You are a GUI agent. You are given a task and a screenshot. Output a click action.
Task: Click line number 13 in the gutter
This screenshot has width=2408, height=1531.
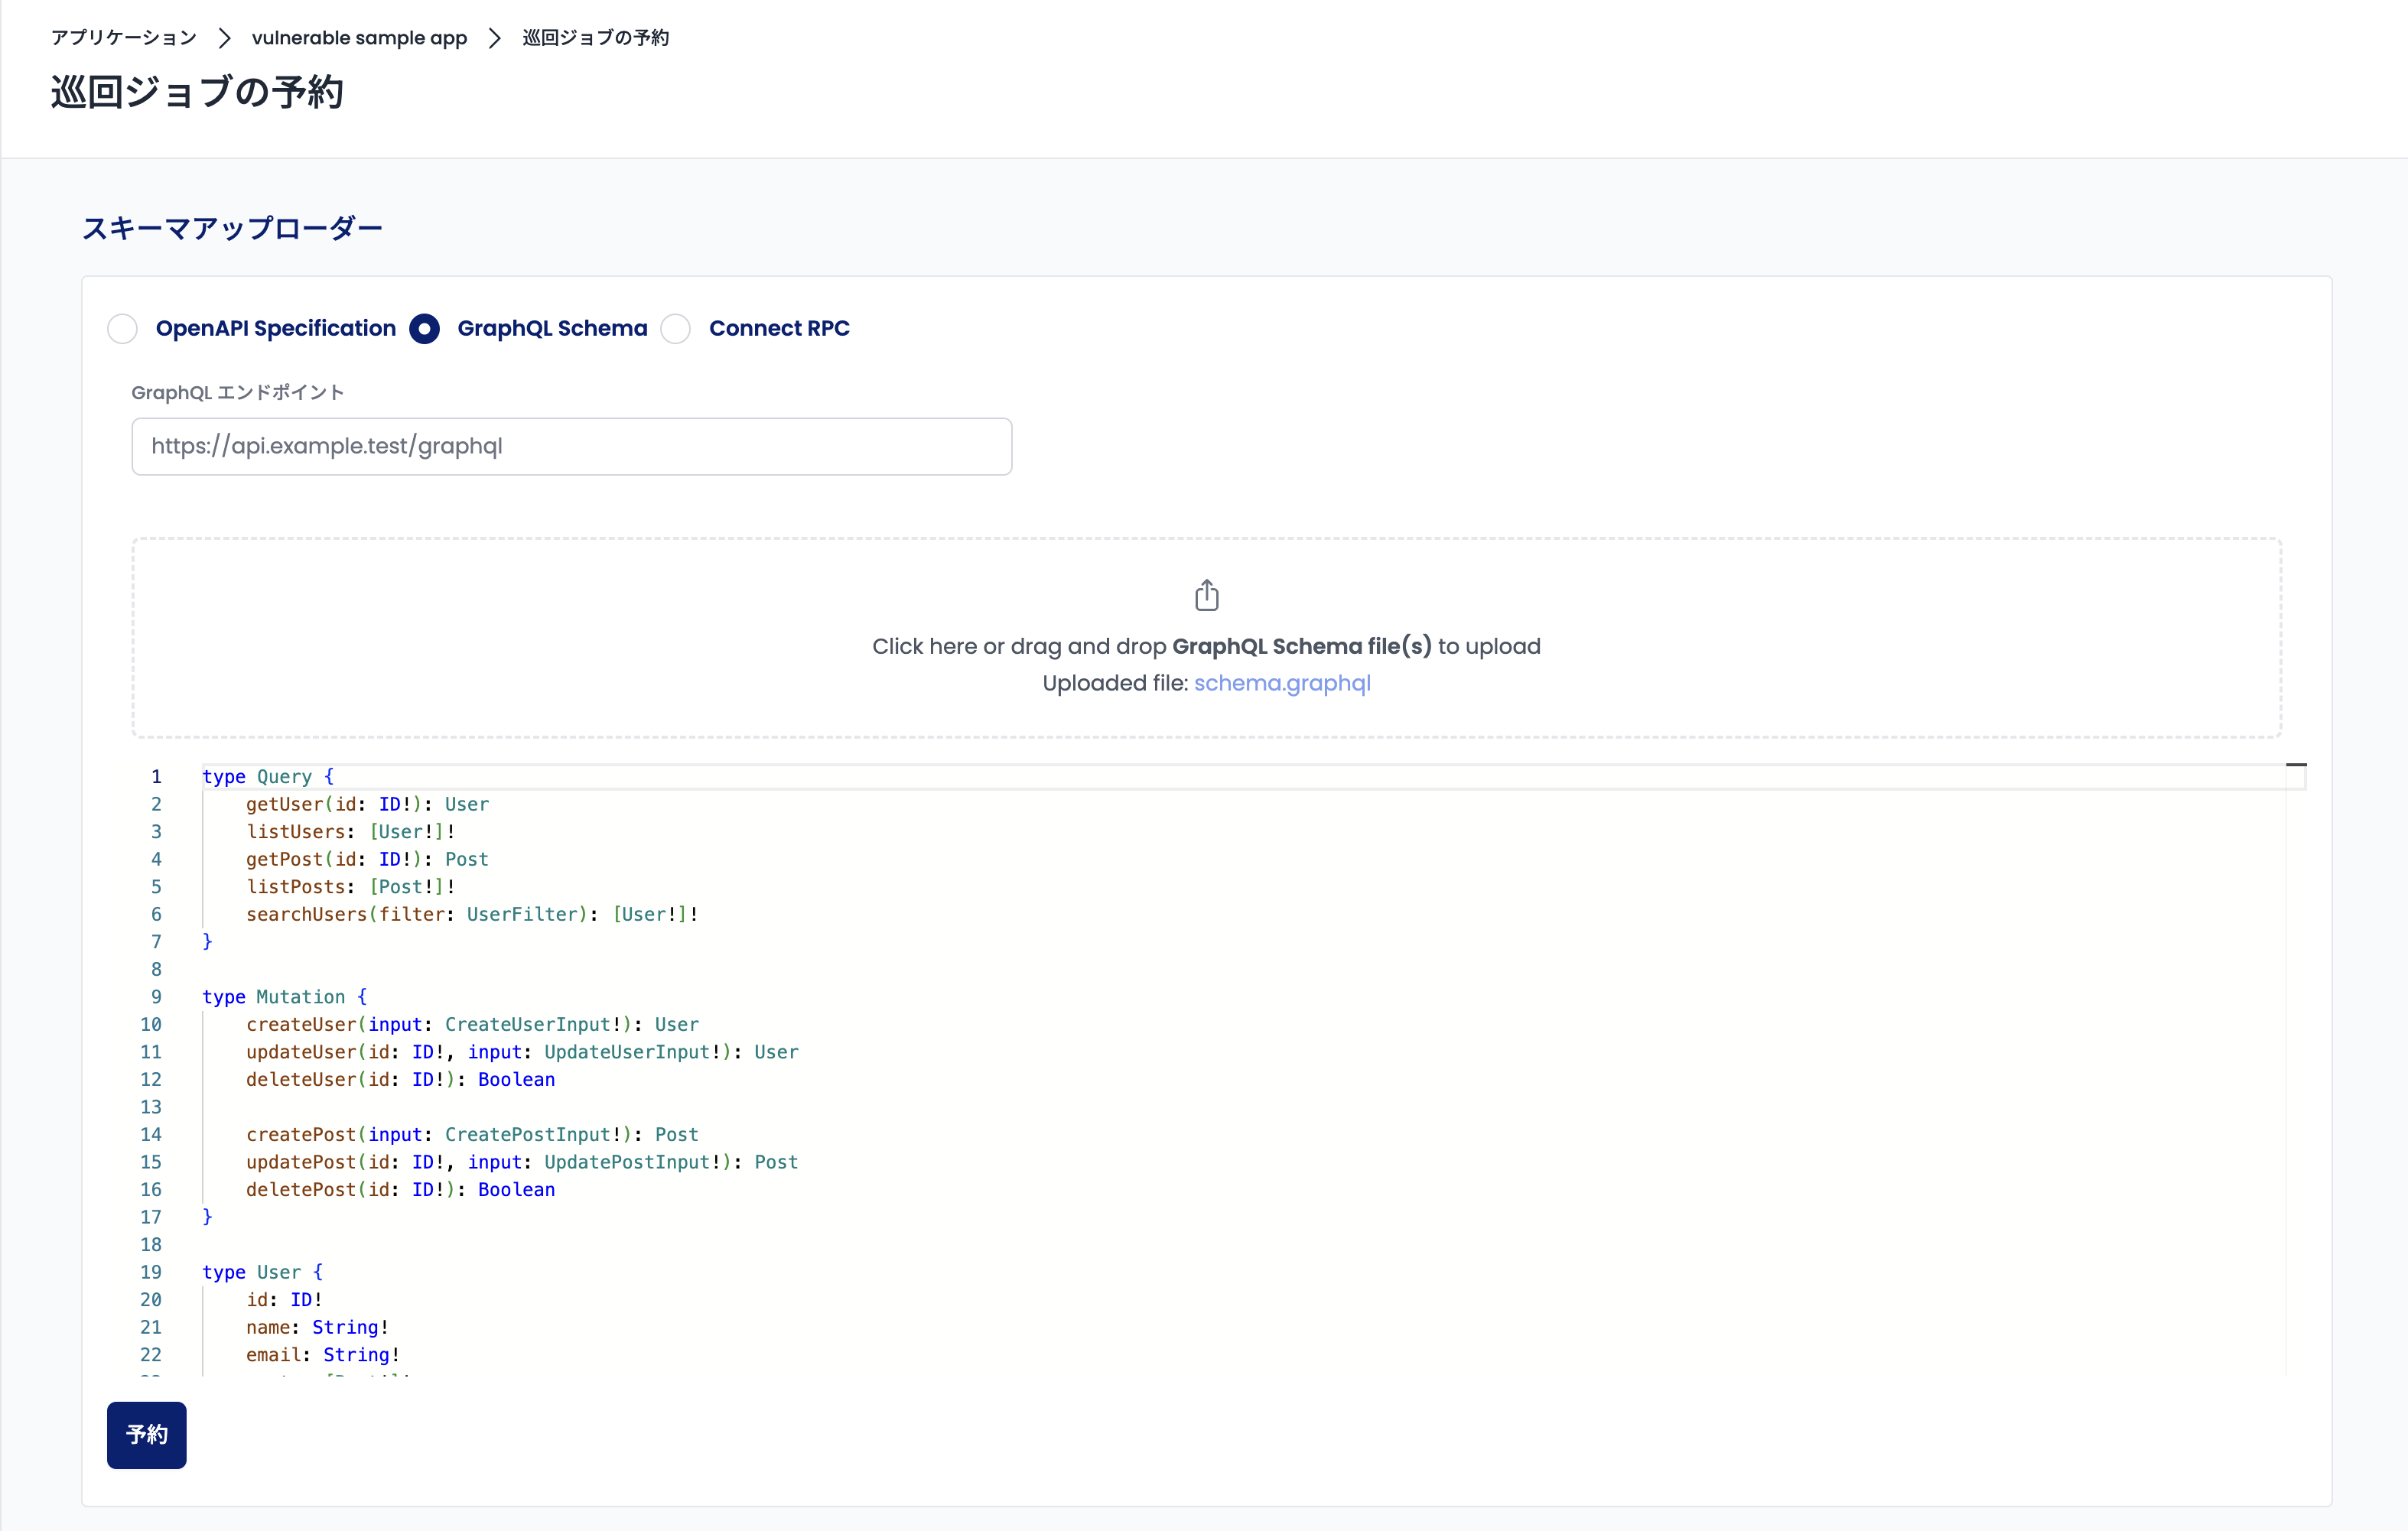point(150,1107)
